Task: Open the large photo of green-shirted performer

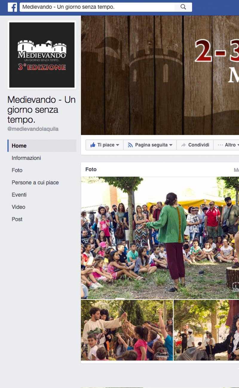Action: (160, 238)
